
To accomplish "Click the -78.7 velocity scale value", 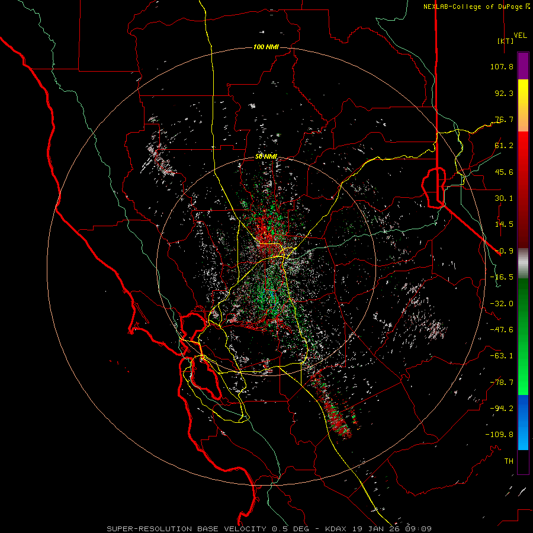I will (502, 383).
